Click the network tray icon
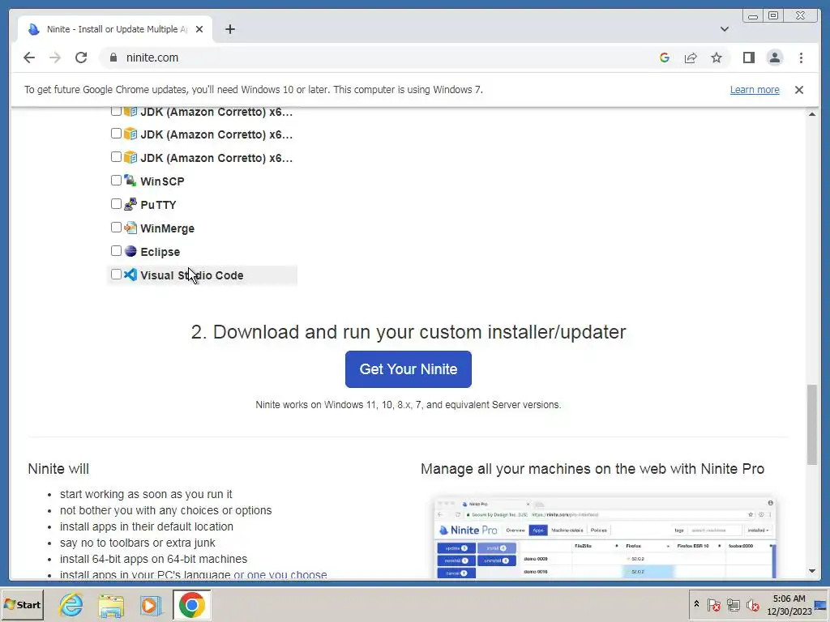 733,604
